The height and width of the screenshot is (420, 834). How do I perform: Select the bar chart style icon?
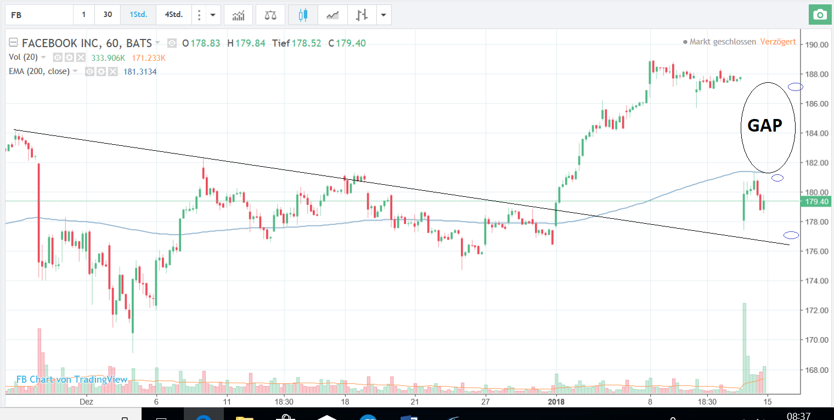click(361, 15)
